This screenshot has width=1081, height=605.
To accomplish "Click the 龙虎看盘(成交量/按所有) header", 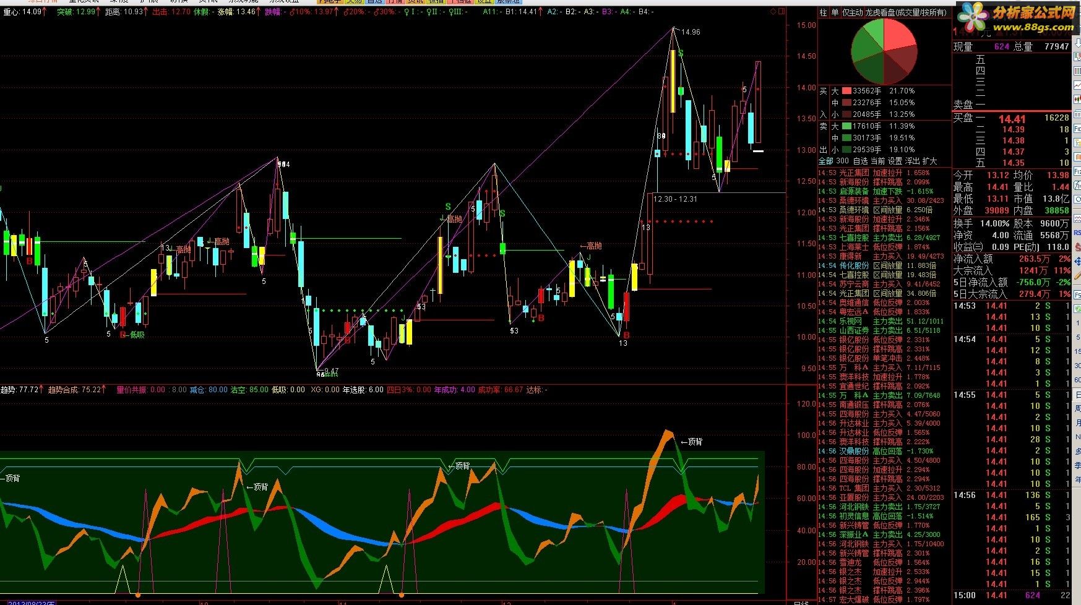I will [x=906, y=12].
